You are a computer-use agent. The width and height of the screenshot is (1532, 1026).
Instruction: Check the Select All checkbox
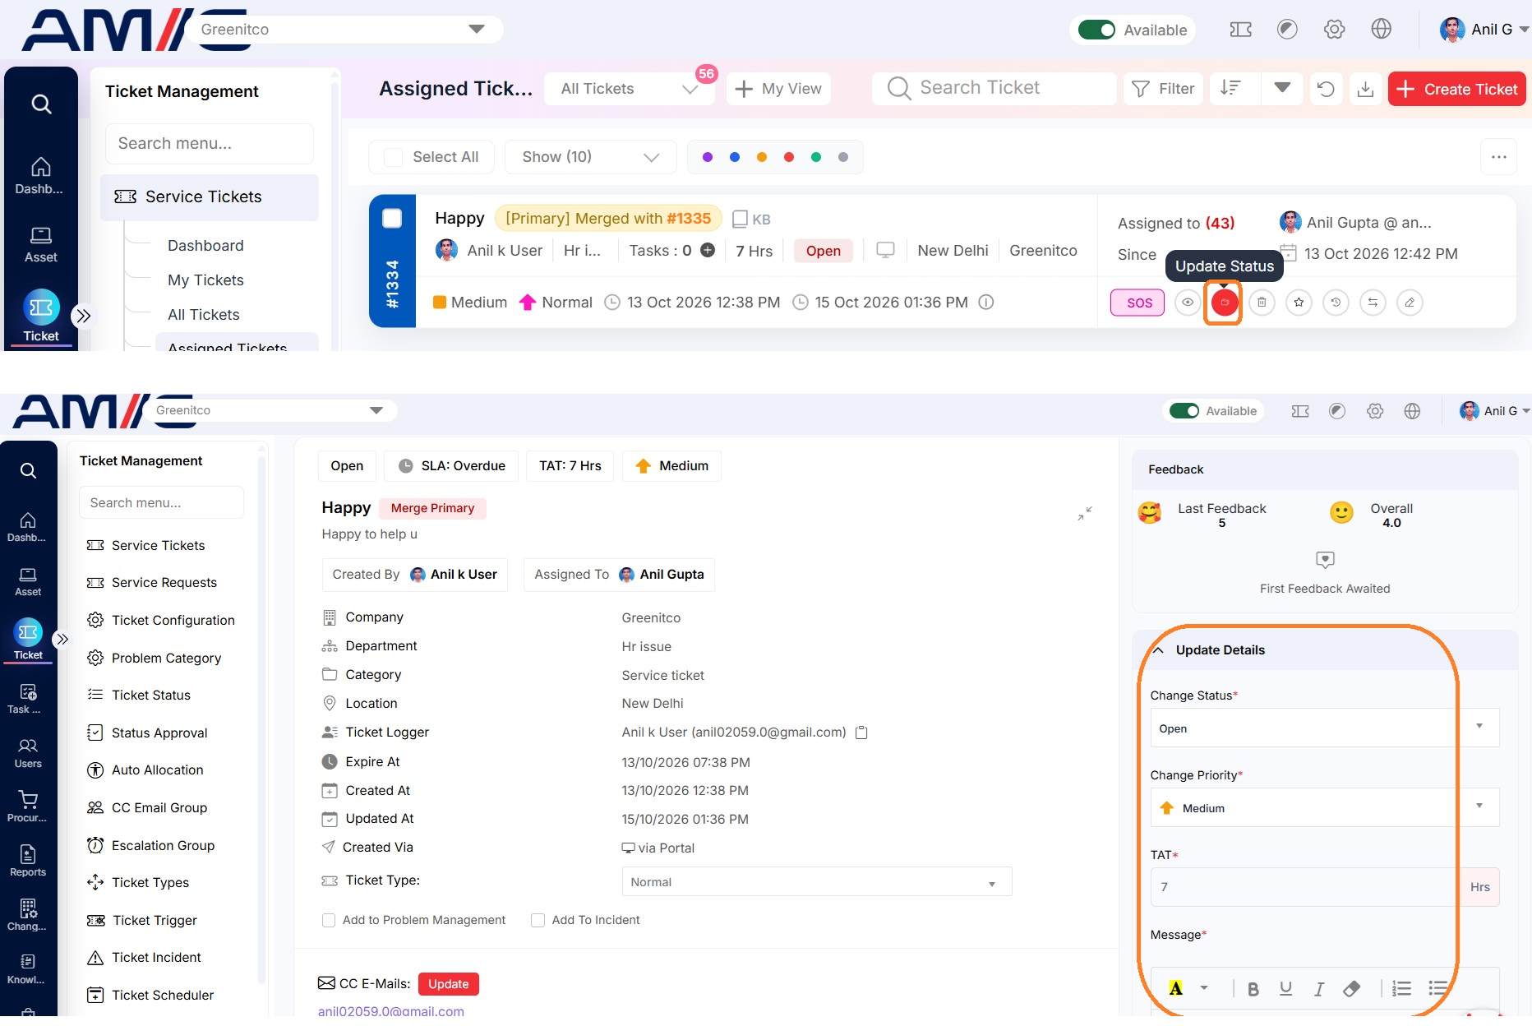(394, 157)
